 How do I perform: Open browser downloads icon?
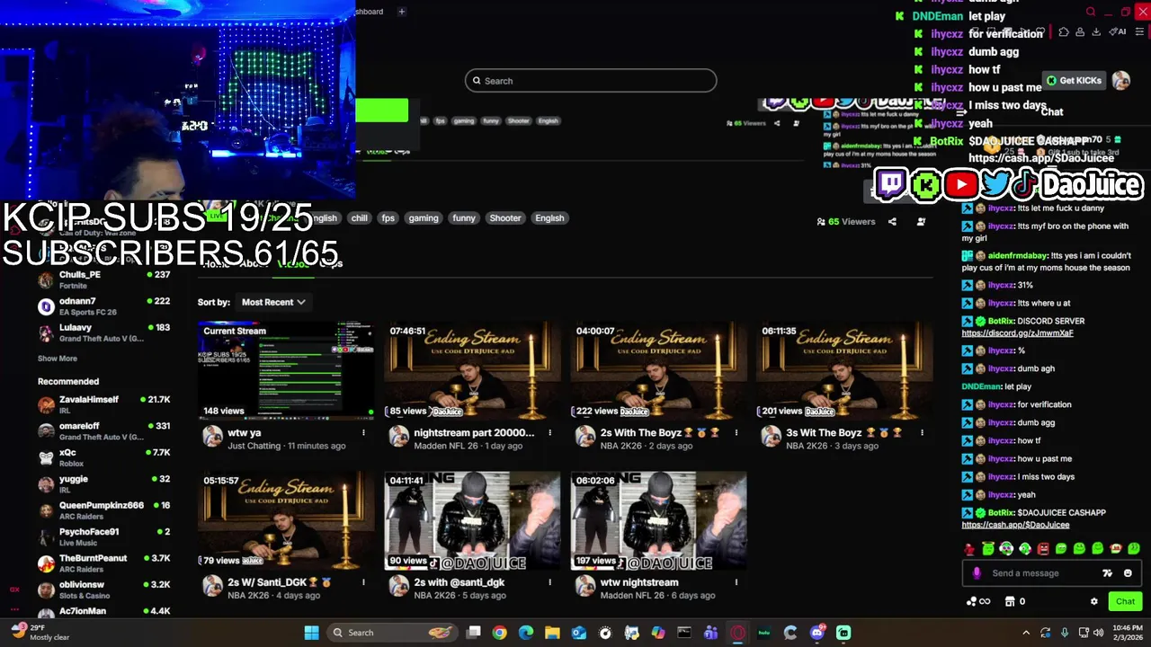pos(1096,32)
